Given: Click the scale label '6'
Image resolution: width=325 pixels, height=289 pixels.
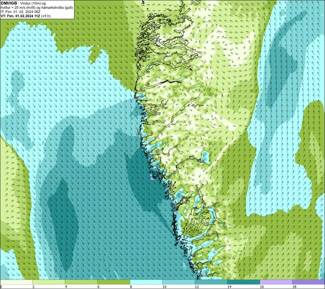Looking at the screenshot, I should tap(98, 287).
